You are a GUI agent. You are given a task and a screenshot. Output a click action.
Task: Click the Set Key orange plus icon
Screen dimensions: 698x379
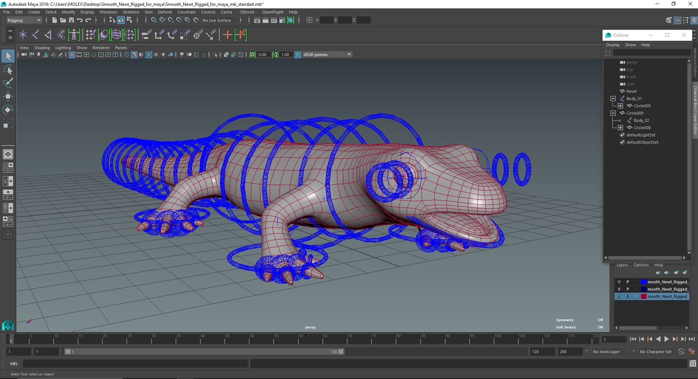point(228,35)
